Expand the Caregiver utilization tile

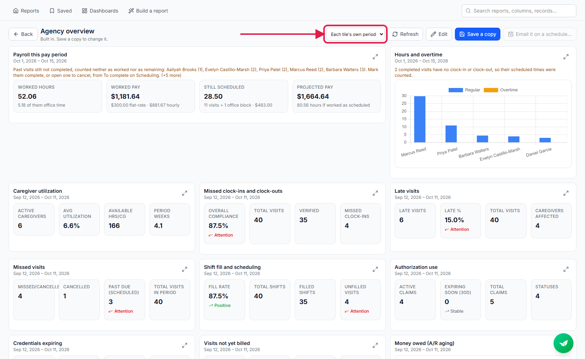tap(185, 193)
